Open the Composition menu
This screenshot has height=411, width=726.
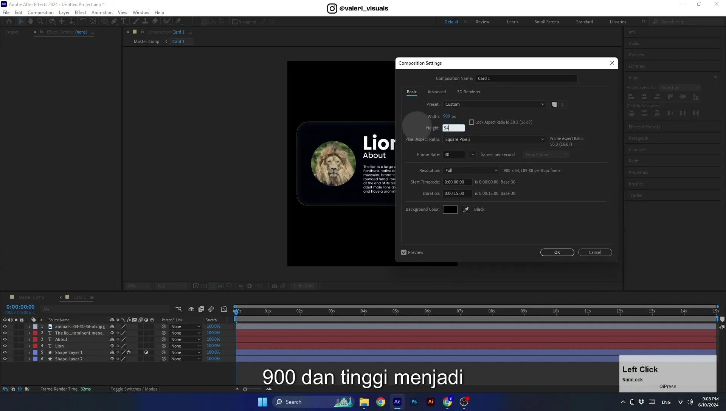(40, 12)
